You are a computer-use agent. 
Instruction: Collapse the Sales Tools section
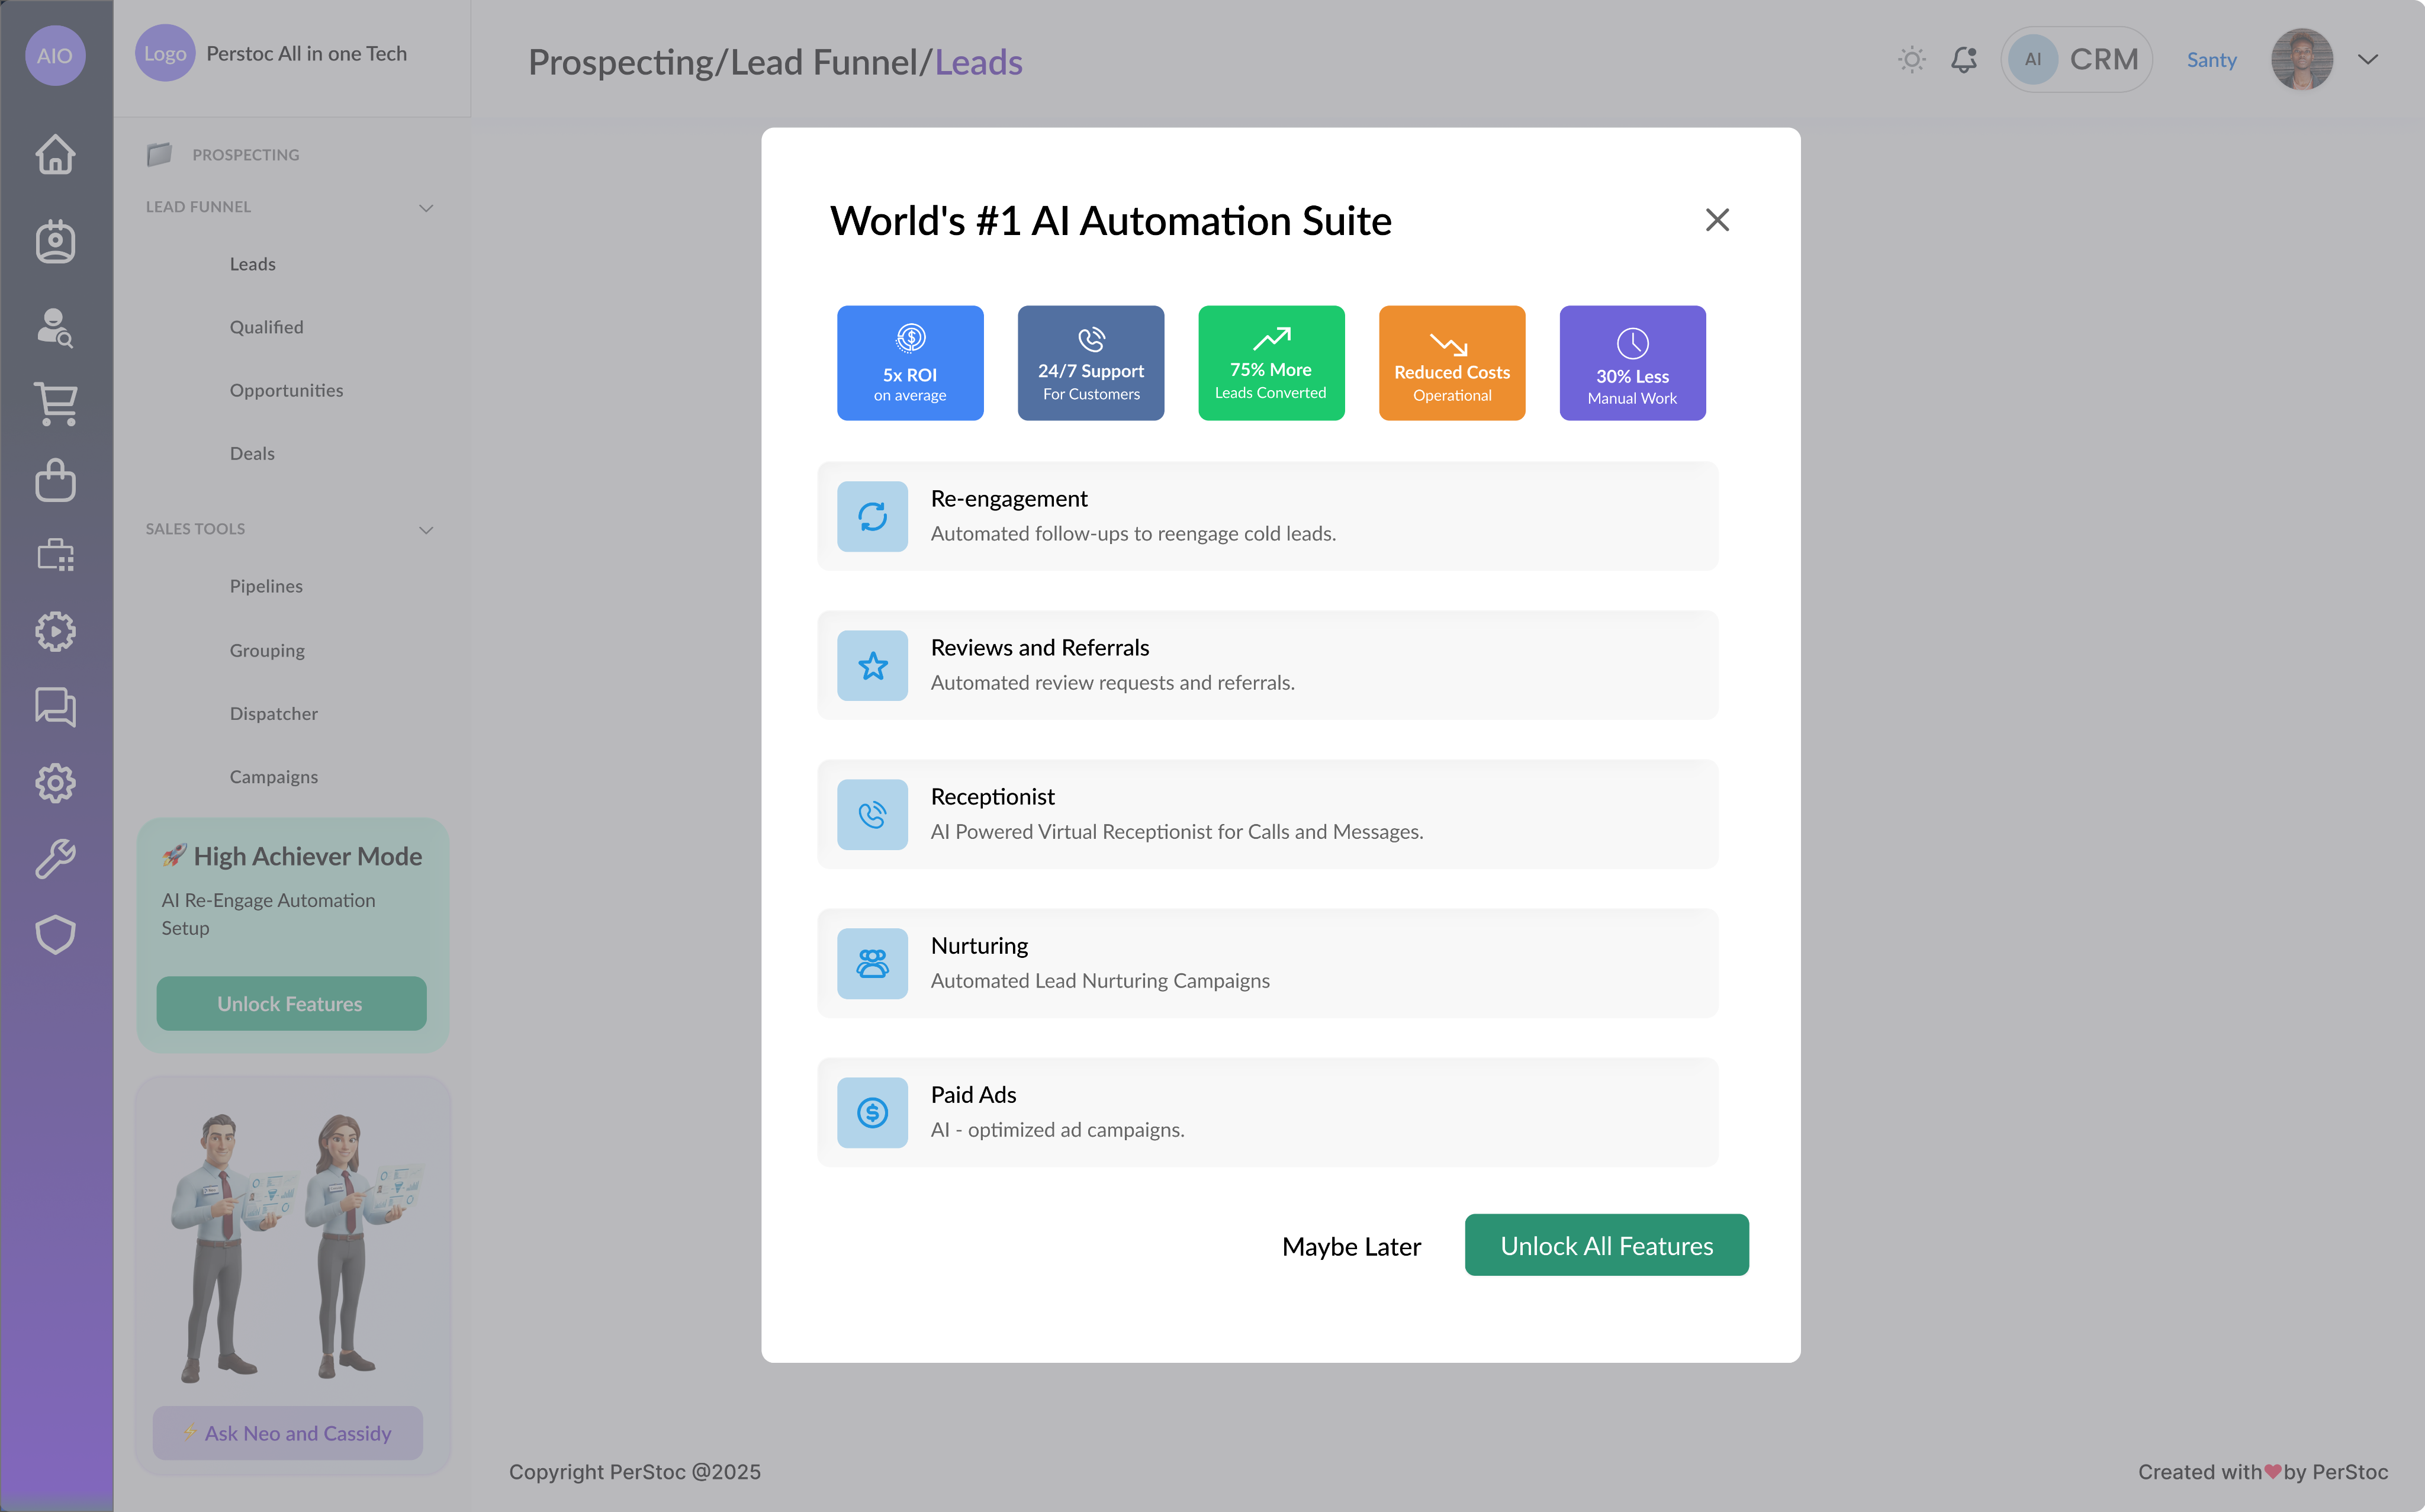pos(426,530)
